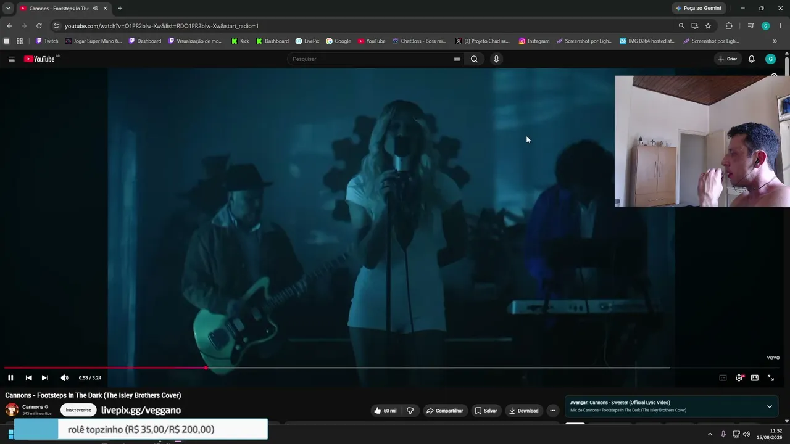This screenshot has width=790, height=444.
Task: Open YouTube hamburger guide menu
Action: [x=11, y=59]
